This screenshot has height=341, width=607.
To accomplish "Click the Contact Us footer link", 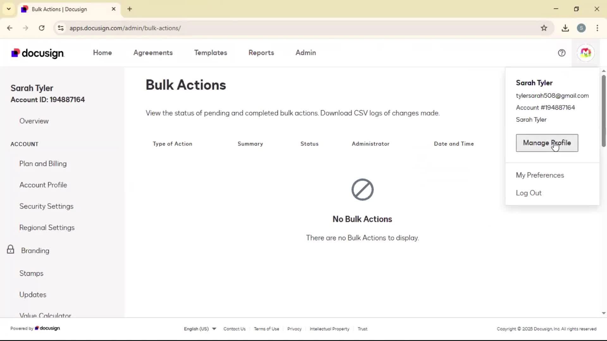I will click(234, 329).
